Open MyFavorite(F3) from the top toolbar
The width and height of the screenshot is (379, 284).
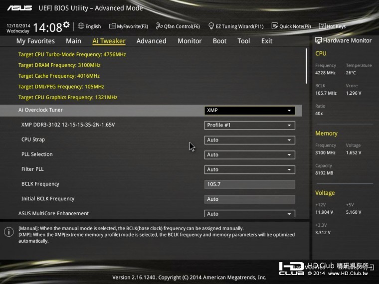129,26
